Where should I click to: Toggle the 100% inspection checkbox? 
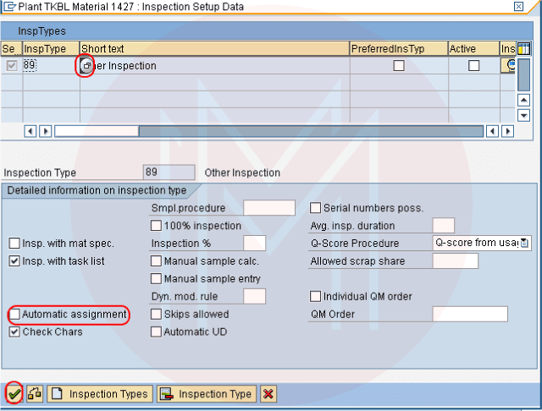157,226
